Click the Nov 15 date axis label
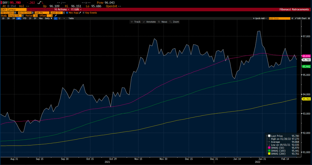The height and width of the screenshot is (165, 312). 138,159
